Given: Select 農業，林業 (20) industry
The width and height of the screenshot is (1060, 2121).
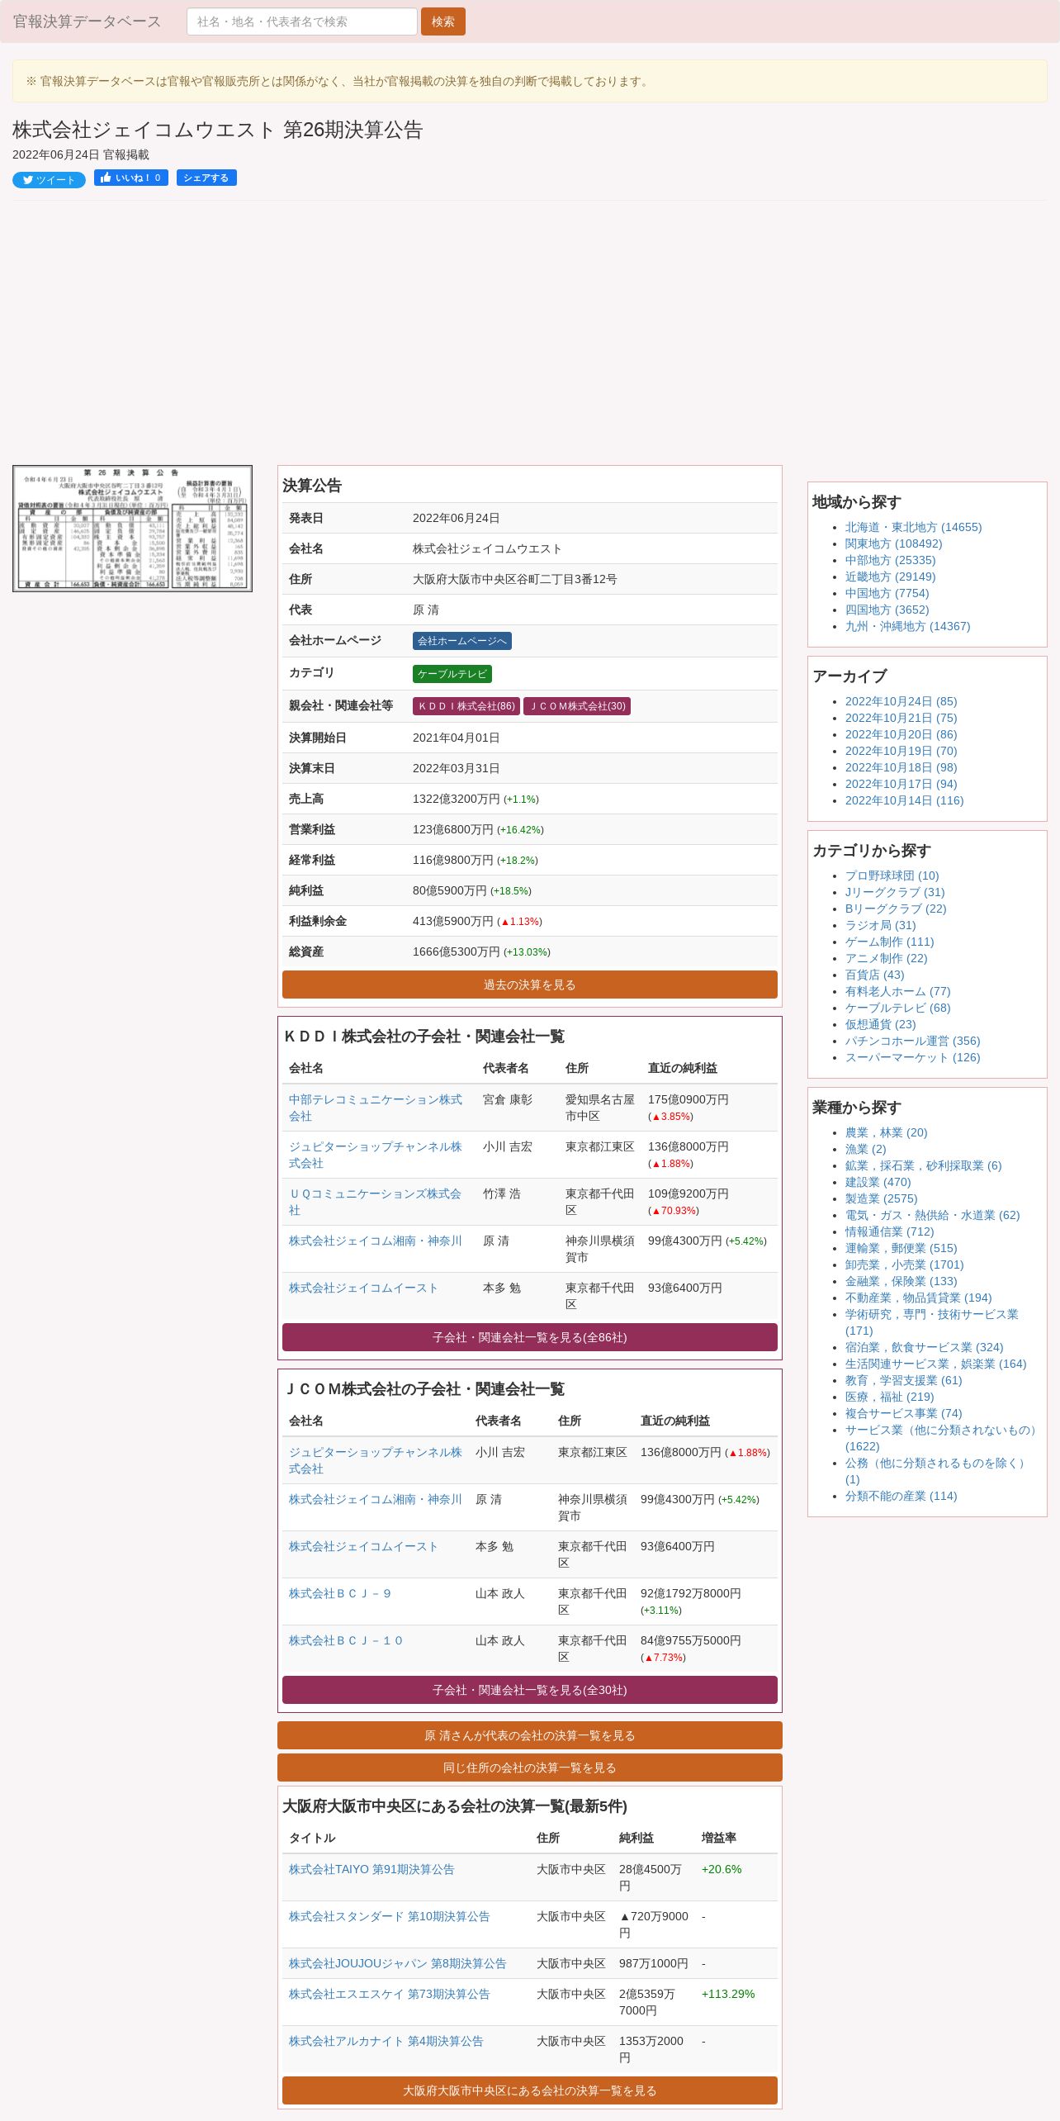Looking at the screenshot, I should 887,1132.
